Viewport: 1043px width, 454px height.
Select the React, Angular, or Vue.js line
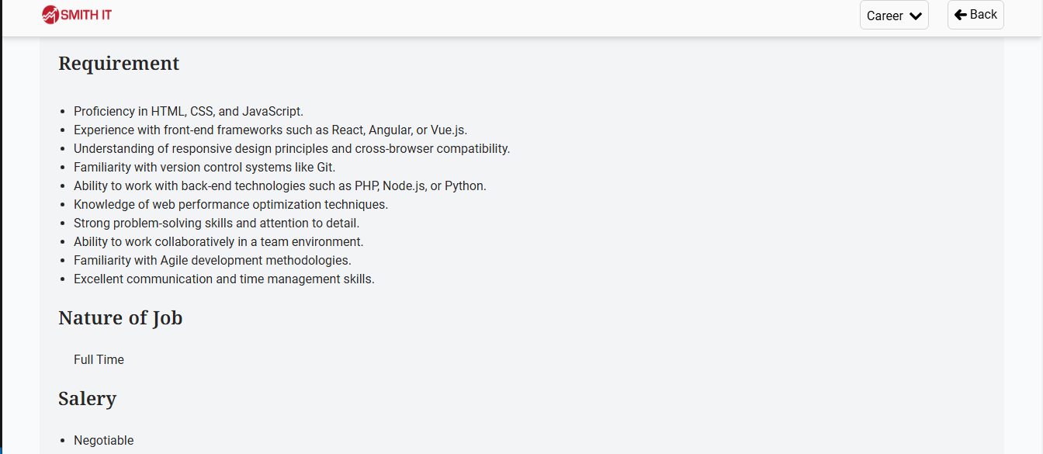pyautogui.click(x=270, y=130)
